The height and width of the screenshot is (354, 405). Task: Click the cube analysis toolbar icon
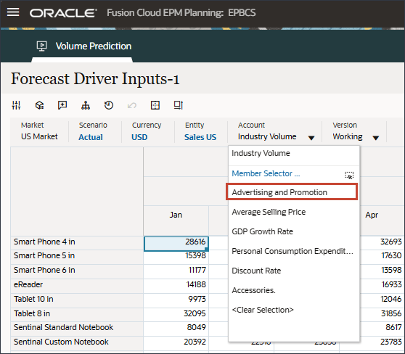[39, 105]
